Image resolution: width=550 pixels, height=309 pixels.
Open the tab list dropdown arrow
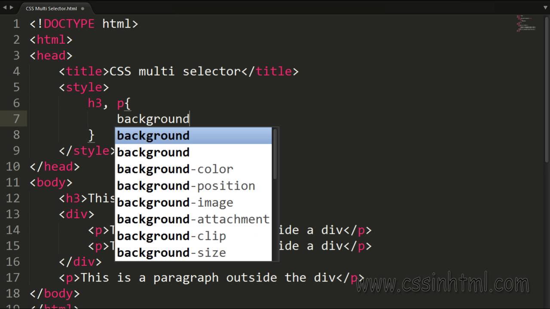[x=544, y=7]
